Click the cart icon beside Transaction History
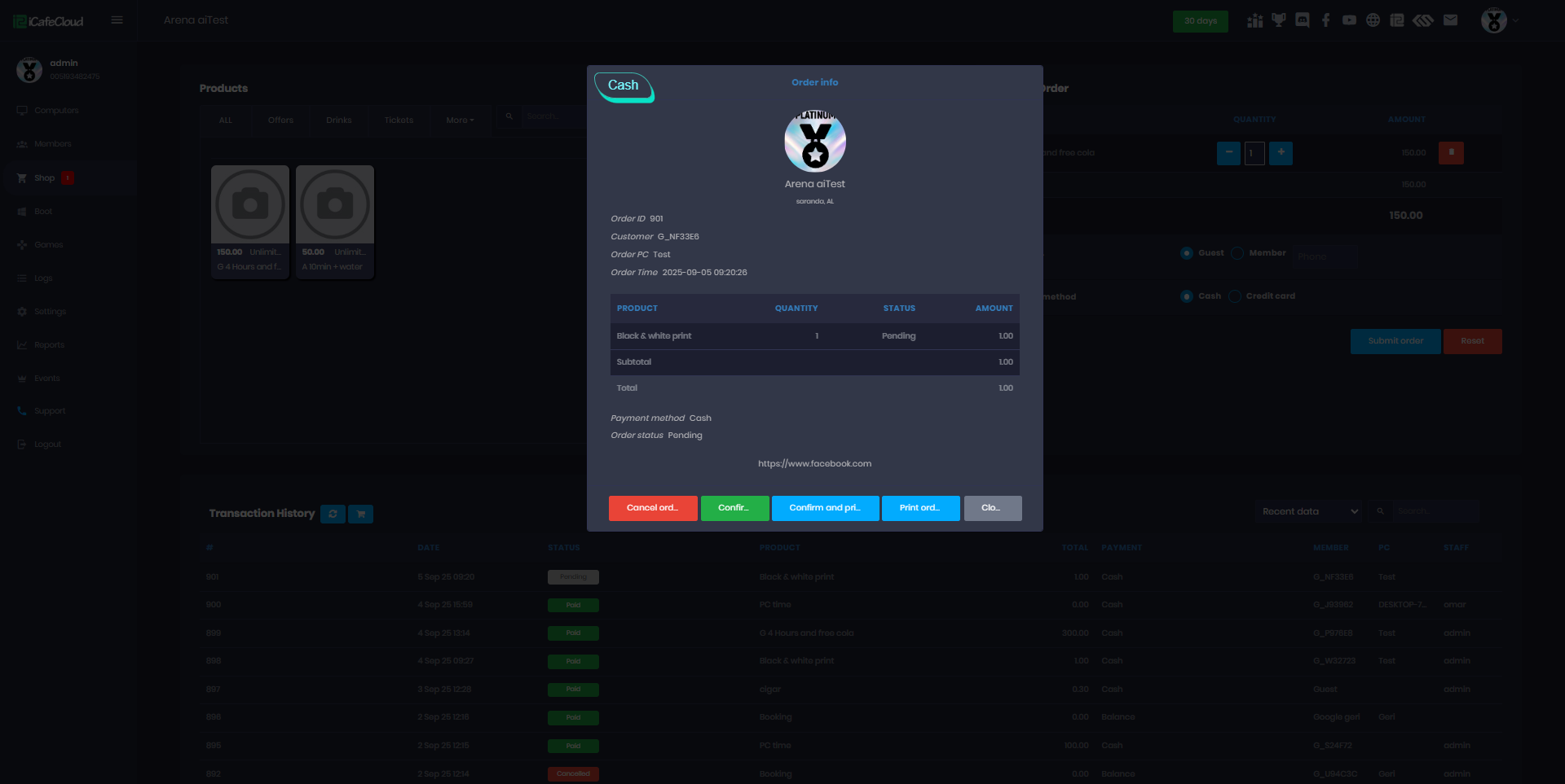The width and height of the screenshot is (1565, 784). point(360,514)
